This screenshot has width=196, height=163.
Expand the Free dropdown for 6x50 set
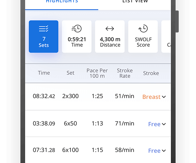click(157, 124)
